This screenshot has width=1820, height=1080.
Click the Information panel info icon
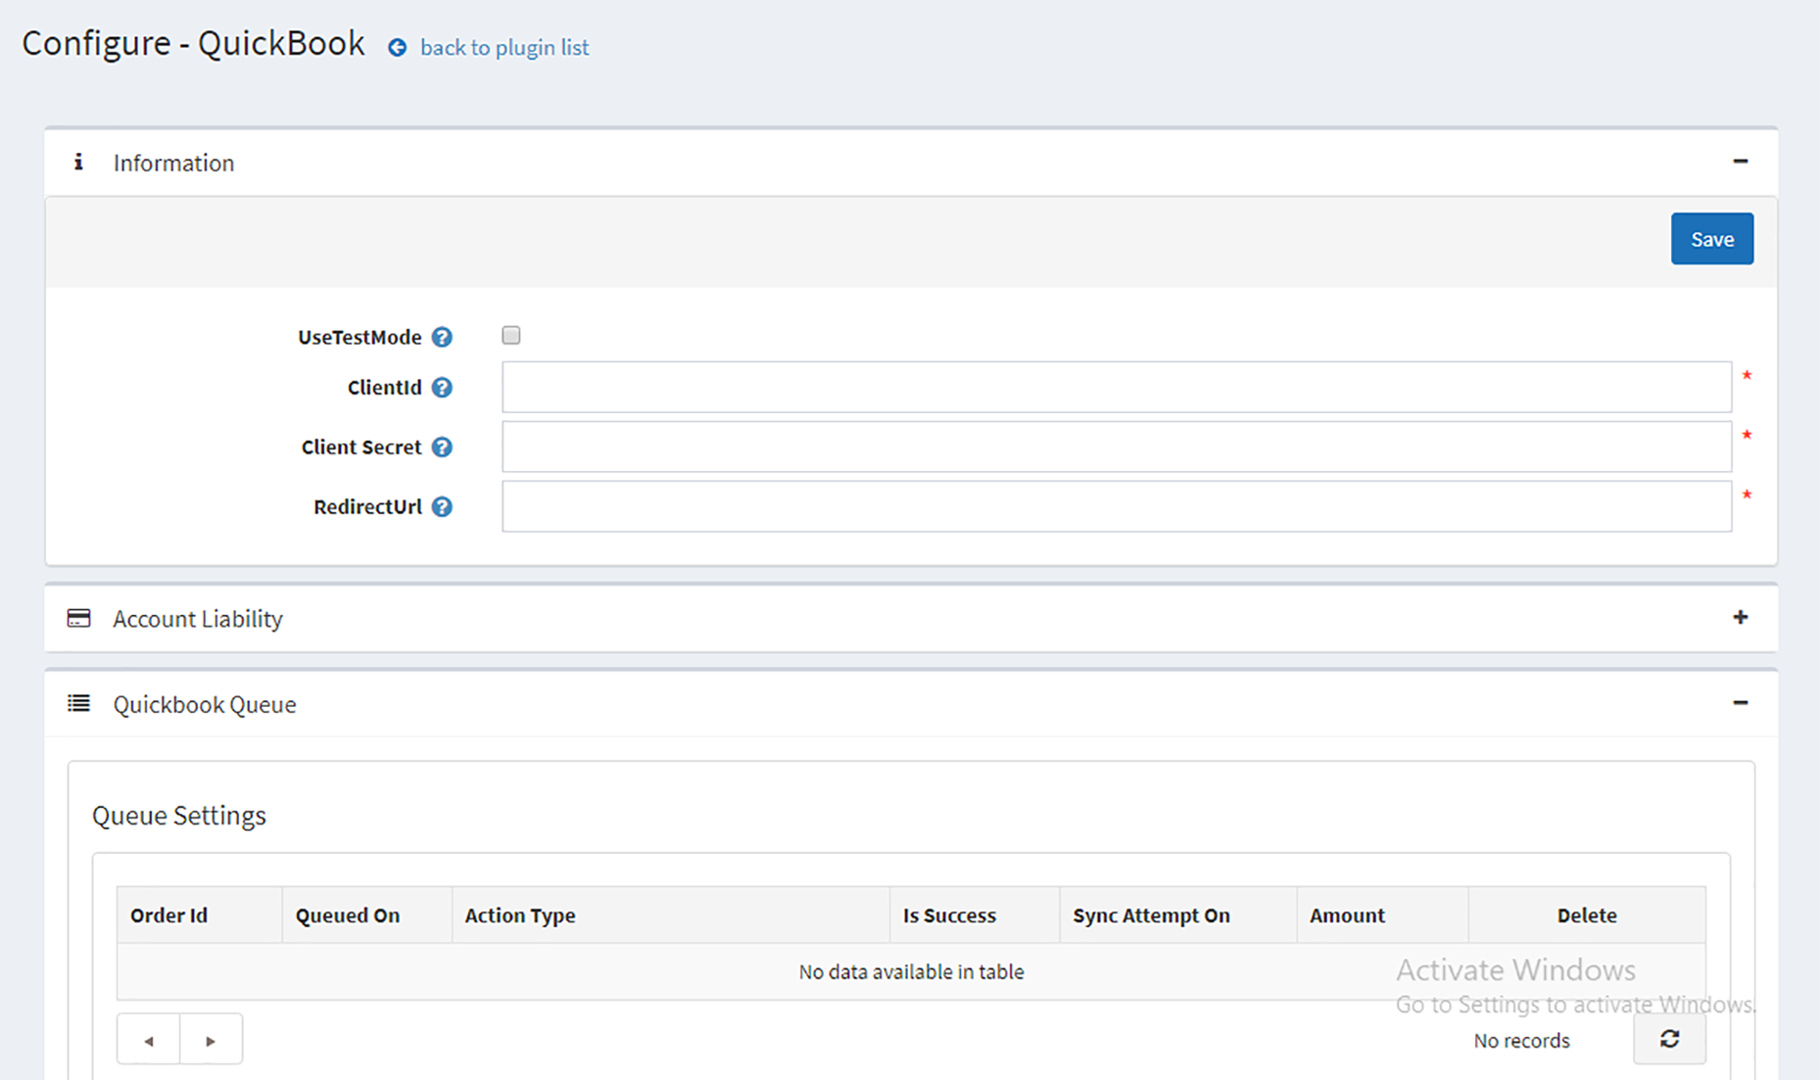tap(78, 162)
